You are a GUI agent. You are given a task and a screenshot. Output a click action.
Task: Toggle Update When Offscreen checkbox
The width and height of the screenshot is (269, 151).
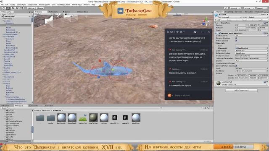pyautogui.click(x=236, y=63)
